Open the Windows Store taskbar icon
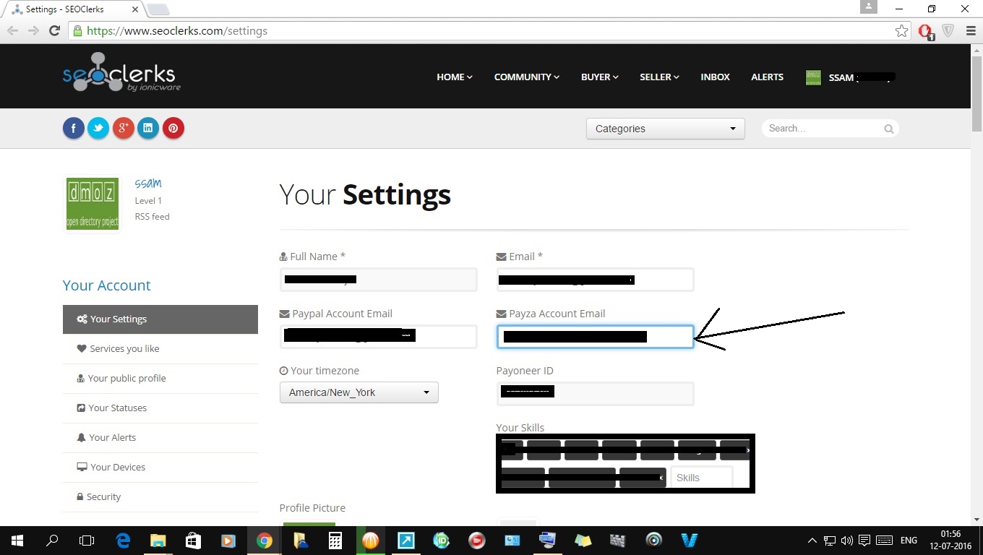 click(193, 540)
